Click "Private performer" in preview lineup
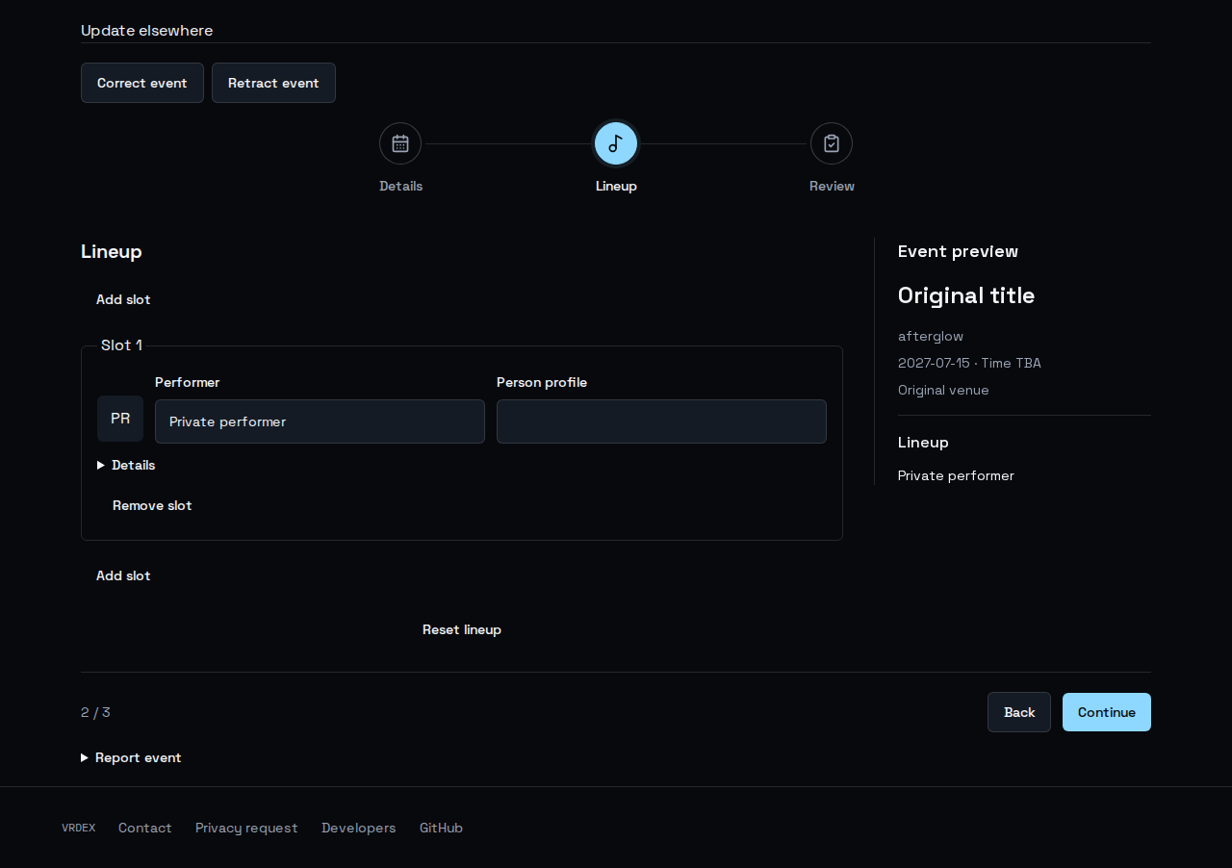1232x868 pixels. tap(956, 475)
